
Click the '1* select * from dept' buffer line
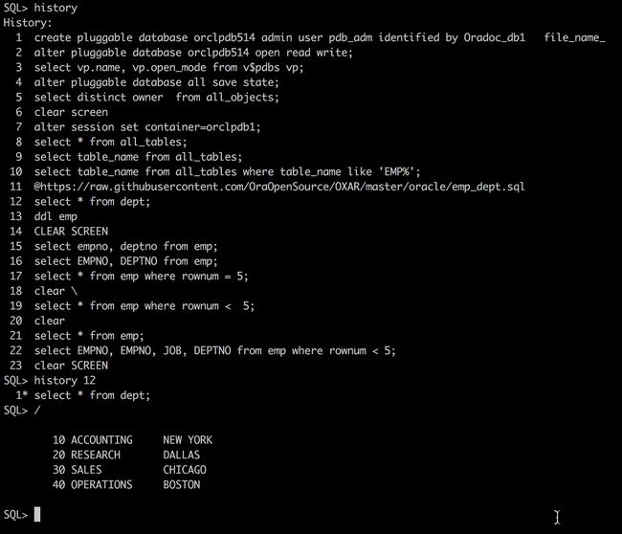(x=82, y=395)
